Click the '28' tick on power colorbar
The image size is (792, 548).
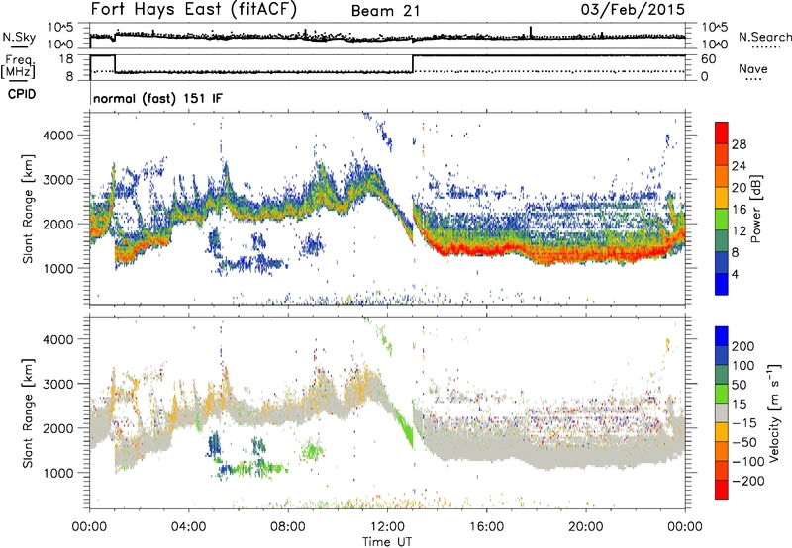click(739, 144)
